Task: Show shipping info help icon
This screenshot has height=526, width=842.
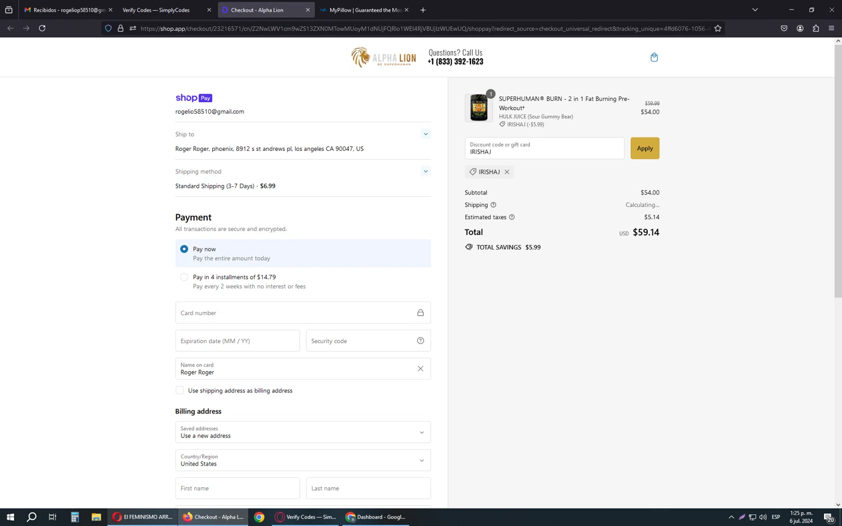Action: (493, 205)
